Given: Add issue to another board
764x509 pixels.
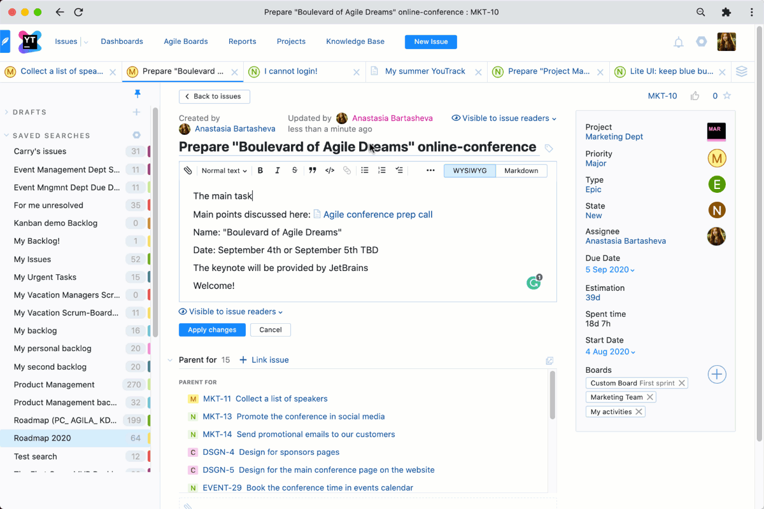Looking at the screenshot, I should point(717,374).
